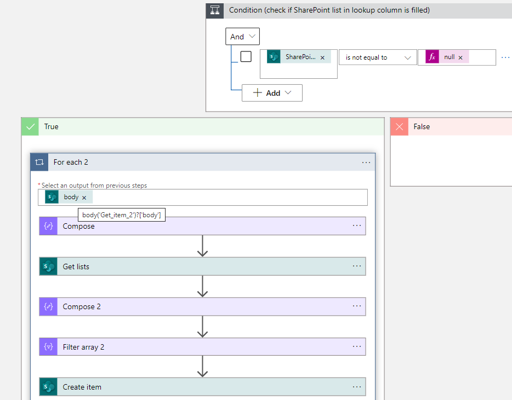
Task: Click the Add condition row button
Action: tap(272, 93)
